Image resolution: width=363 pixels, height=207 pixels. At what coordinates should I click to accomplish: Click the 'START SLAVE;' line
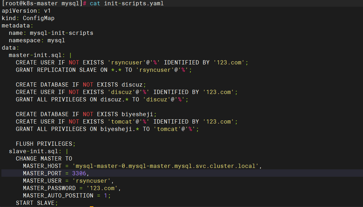pyautogui.click(x=37, y=203)
